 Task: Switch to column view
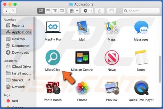click(55, 11)
